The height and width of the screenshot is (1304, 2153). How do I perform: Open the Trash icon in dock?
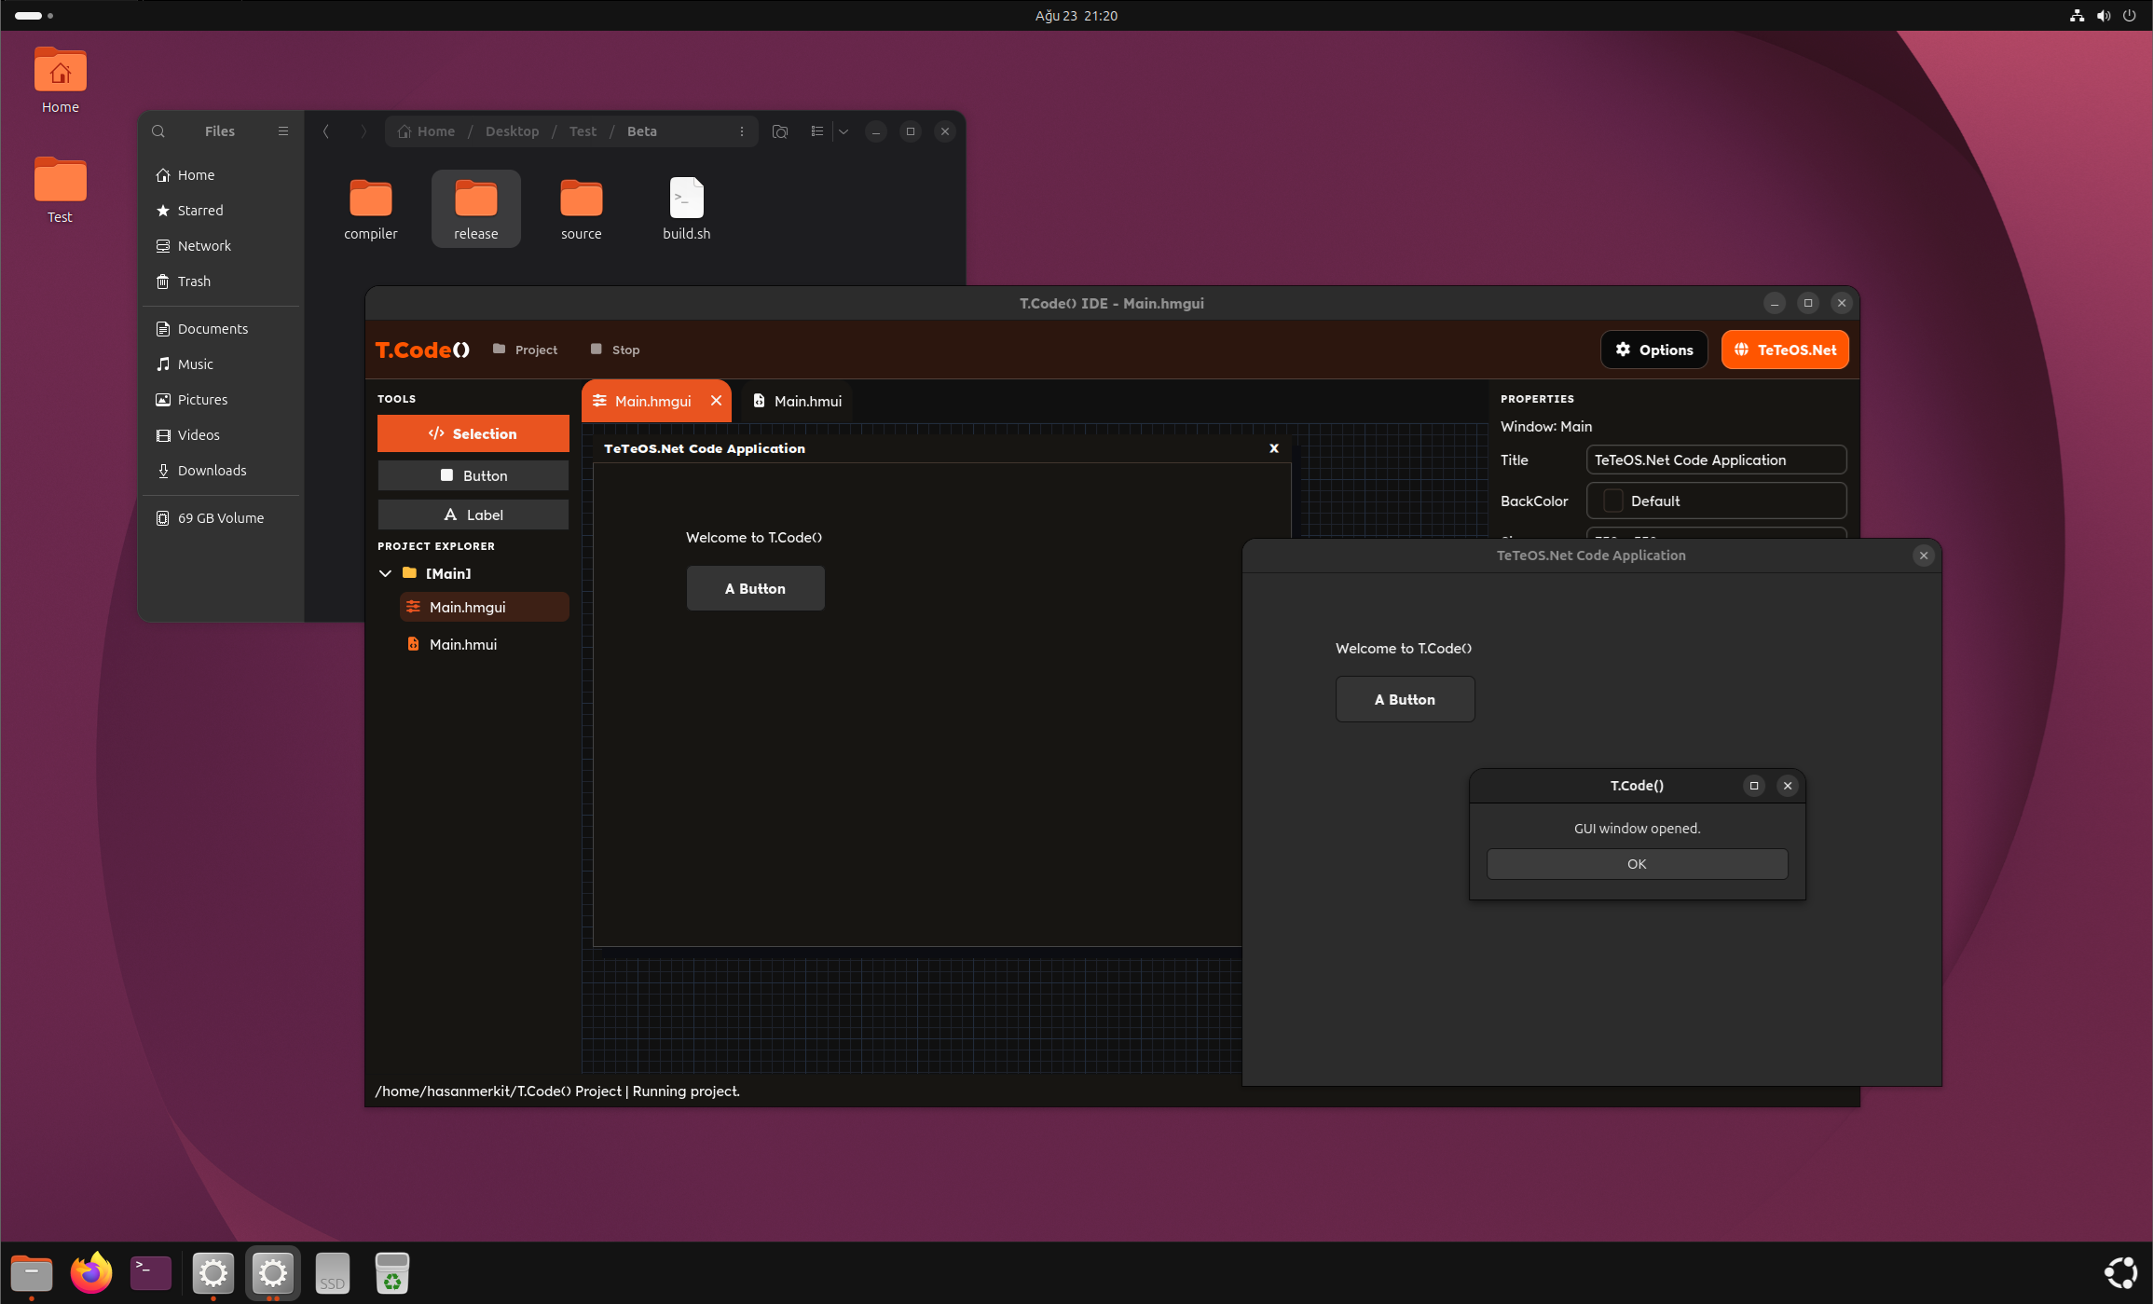click(392, 1273)
